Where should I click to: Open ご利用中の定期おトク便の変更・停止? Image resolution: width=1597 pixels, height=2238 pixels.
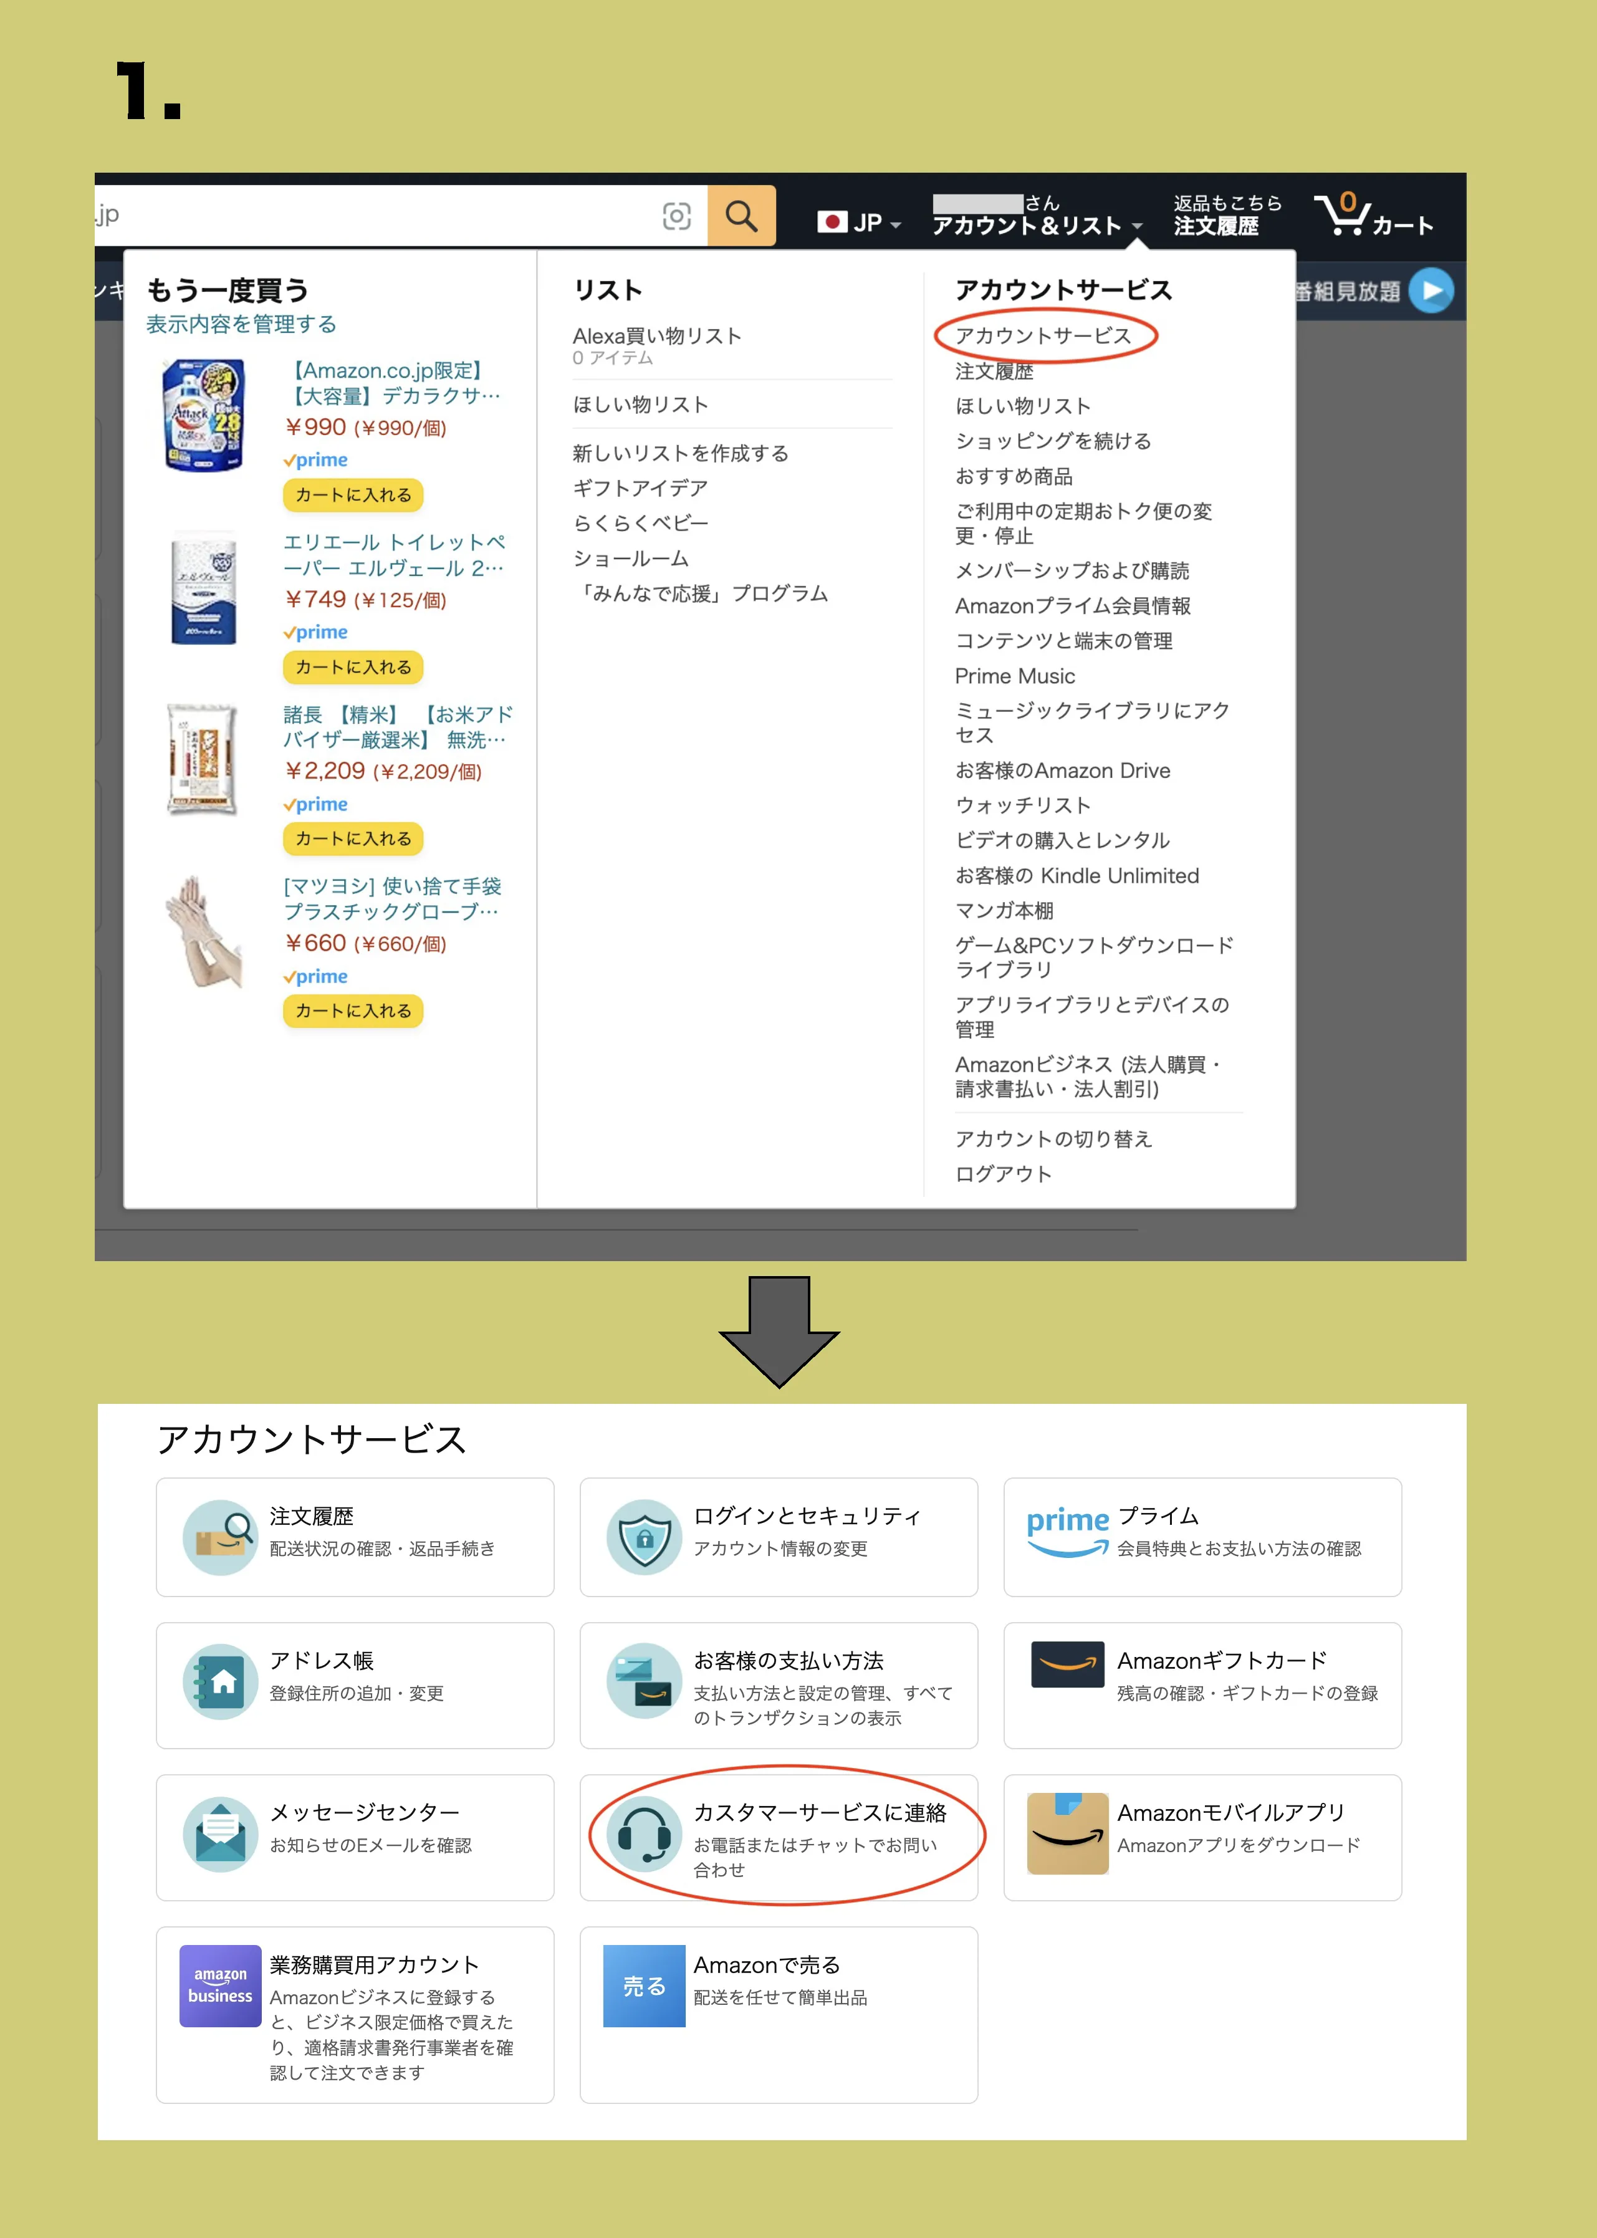click(1083, 523)
